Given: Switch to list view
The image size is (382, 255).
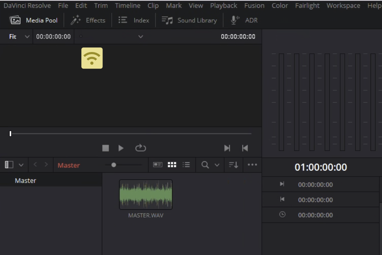Looking at the screenshot, I should pyautogui.click(x=186, y=165).
